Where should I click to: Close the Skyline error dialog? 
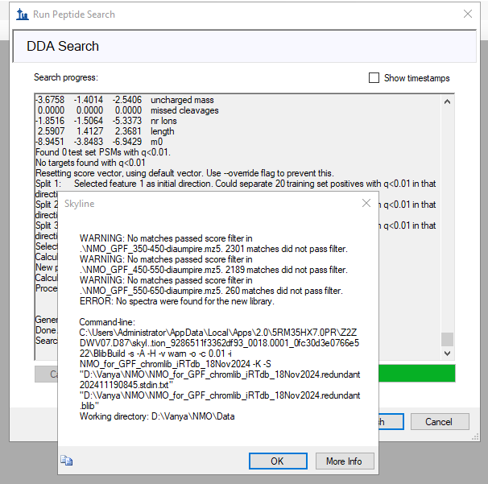[x=366, y=204]
